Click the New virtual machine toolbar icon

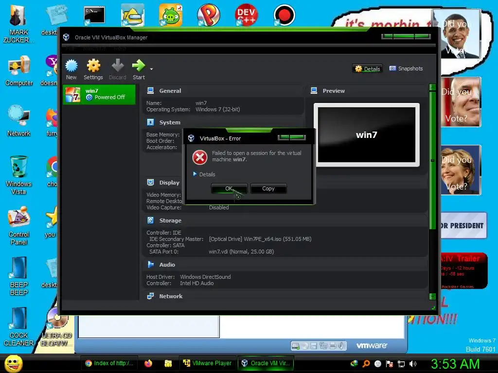pyautogui.click(x=71, y=69)
